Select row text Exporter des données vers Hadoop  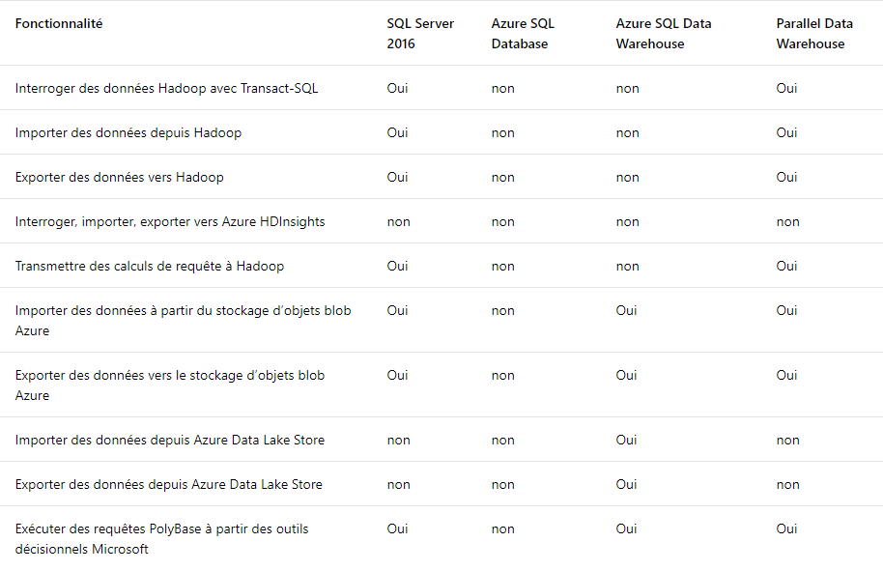(x=120, y=178)
